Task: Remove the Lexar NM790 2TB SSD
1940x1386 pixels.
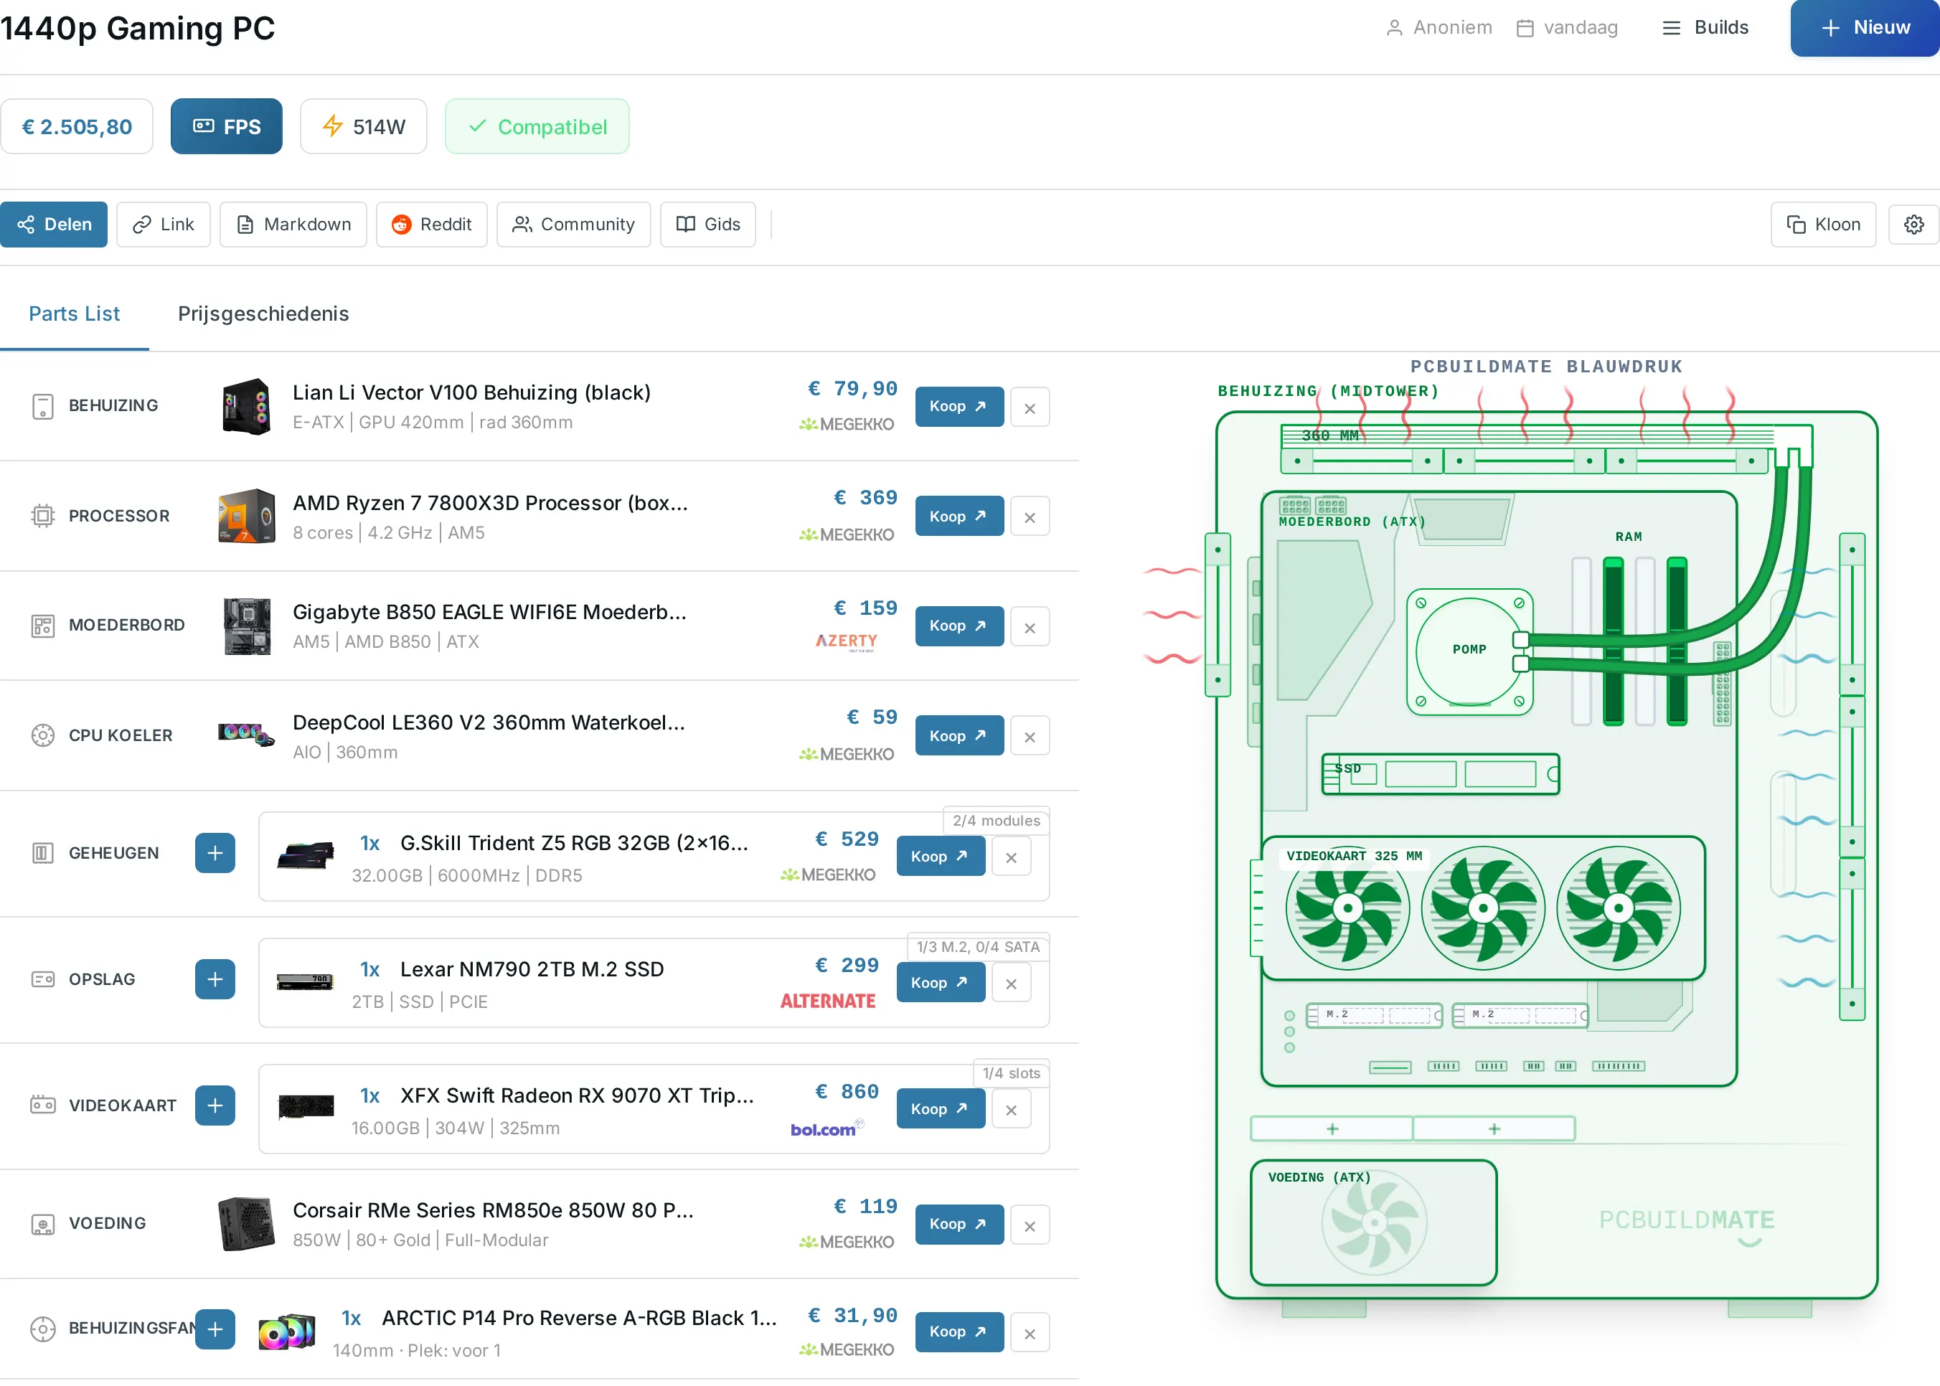Action: click(1011, 983)
